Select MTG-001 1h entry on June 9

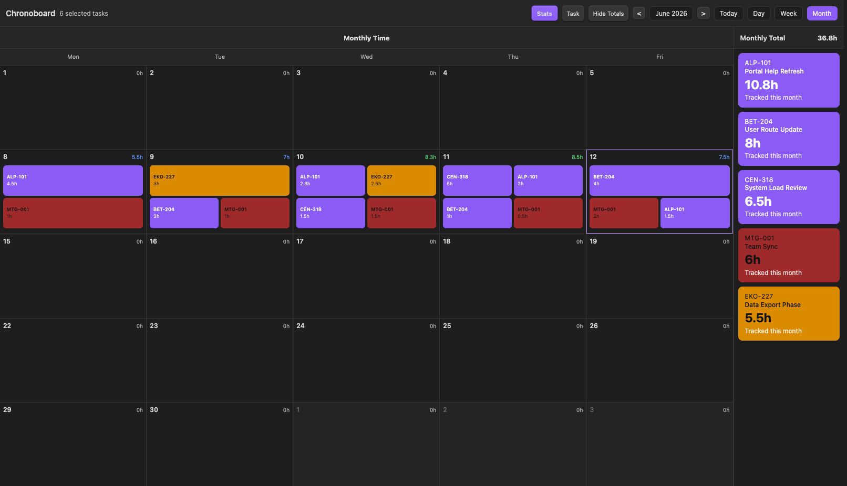coord(255,213)
